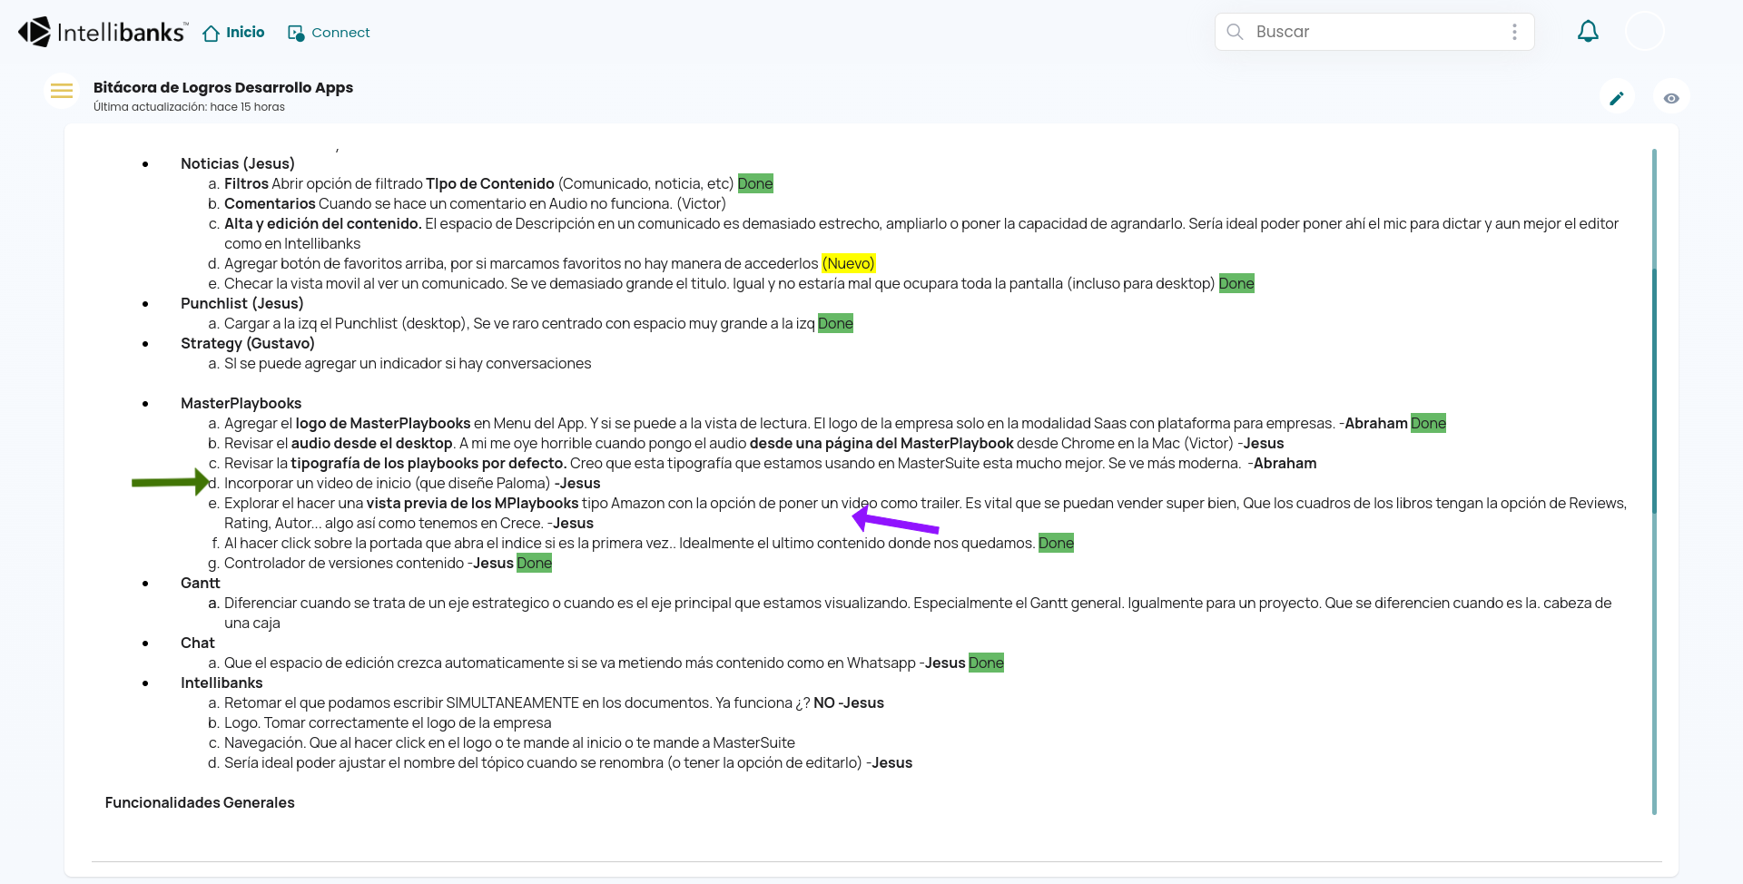The height and width of the screenshot is (884, 1743).
Task: Open the user profile avatar
Action: pyautogui.click(x=1644, y=31)
